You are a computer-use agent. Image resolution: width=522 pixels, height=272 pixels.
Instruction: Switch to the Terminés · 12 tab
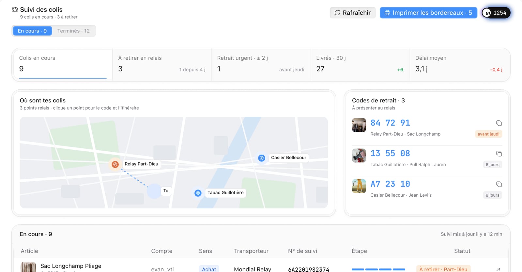73,31
